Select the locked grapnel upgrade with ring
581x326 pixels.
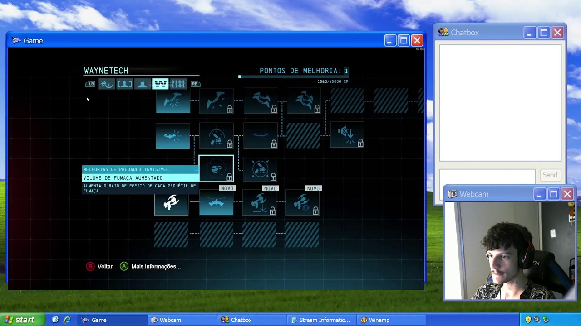tap(303, 202)
